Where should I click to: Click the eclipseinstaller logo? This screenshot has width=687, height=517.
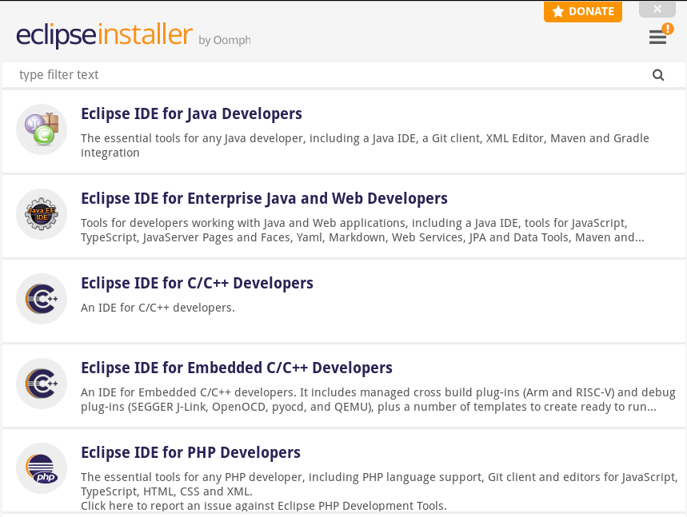(x=105, y=36)
